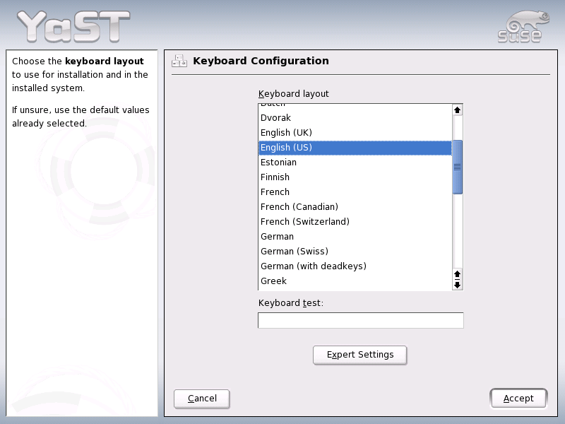Click the SuSE chameleon logo
The width and height of the screenshot is (565, 424).
point(523,23)
